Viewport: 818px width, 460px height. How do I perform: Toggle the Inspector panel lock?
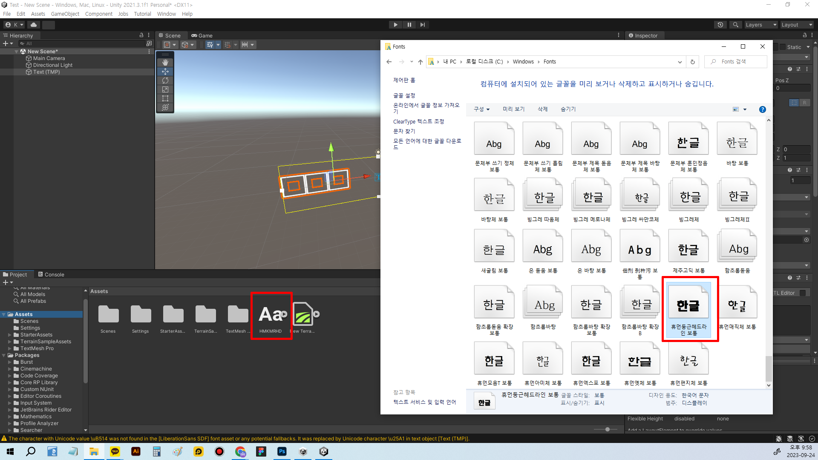click(x=805, y=35)
